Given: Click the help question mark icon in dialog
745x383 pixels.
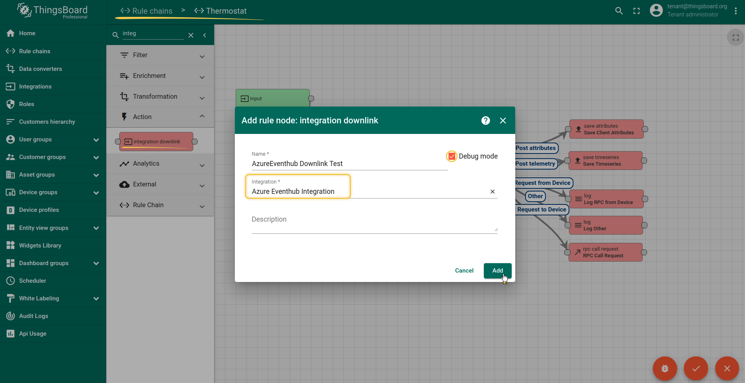Looking at the screenshot, I should 485,121.
